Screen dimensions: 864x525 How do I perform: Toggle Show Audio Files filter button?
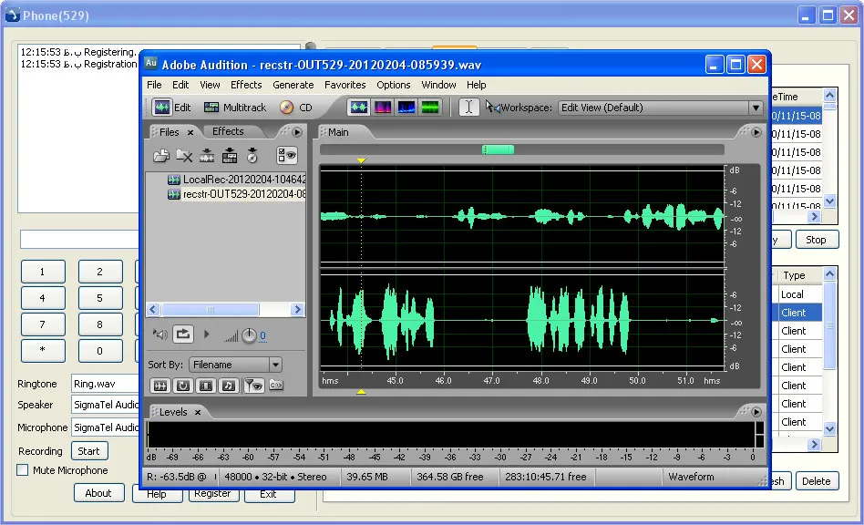pyautogui.click(x=159, y=386)
